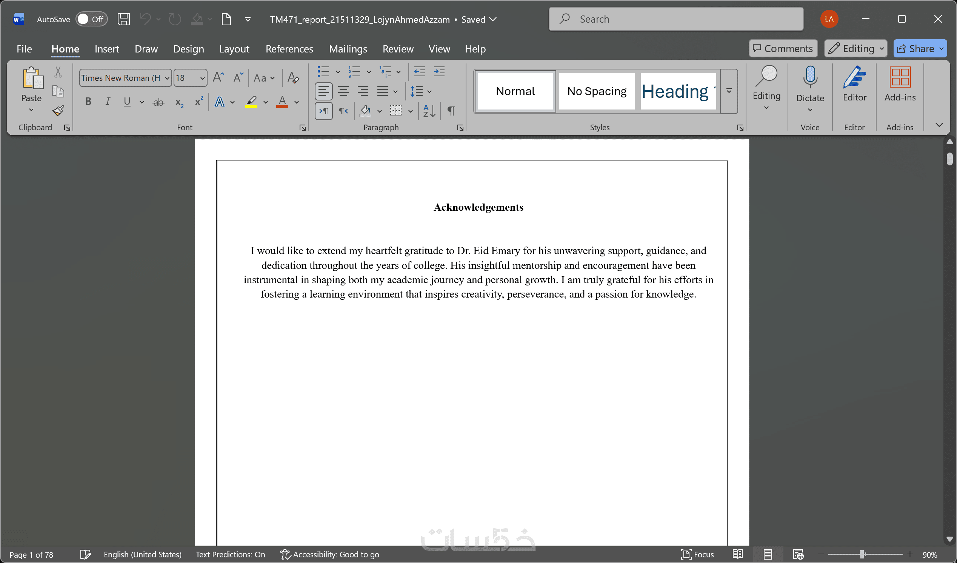Click the Comments button

(783, 49)
